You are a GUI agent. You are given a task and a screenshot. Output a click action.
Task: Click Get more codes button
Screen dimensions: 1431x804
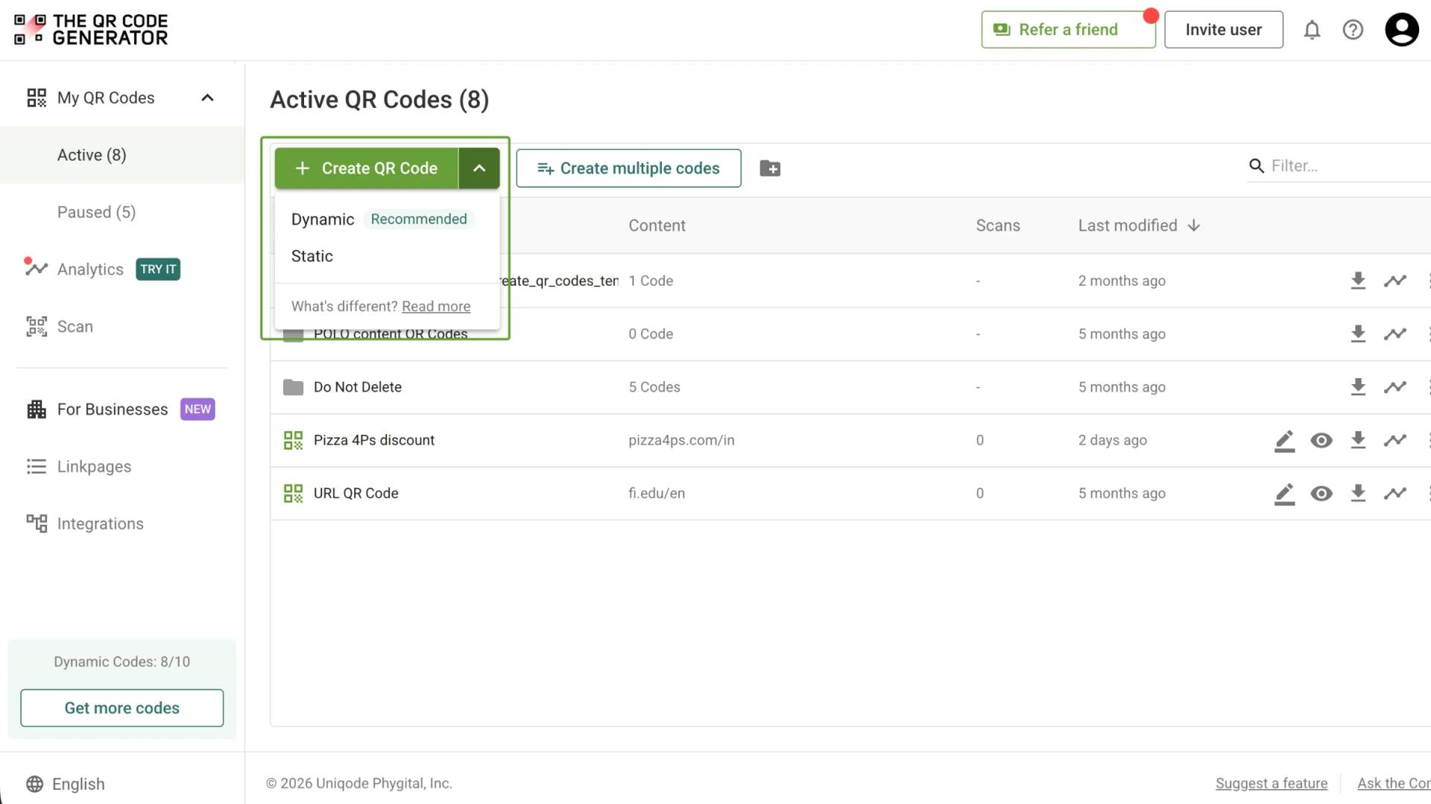point(122,708)
